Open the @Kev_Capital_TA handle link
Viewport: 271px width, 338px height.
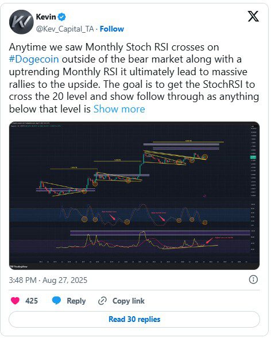pyautogui.click(x=65, y=29)
